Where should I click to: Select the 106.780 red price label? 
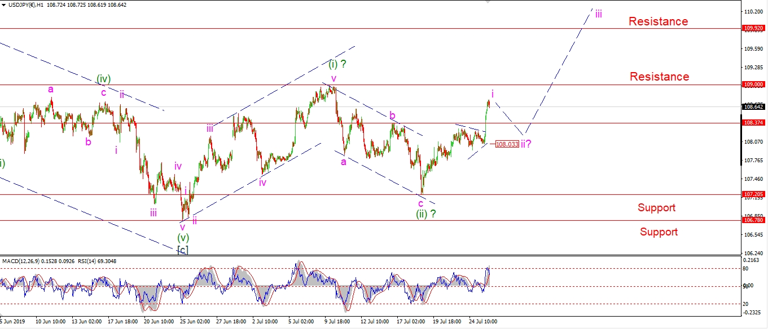754,221
